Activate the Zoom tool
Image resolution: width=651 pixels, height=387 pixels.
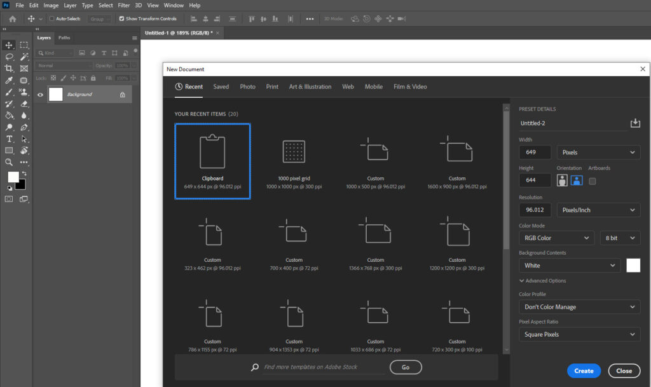tap(8, 162)
